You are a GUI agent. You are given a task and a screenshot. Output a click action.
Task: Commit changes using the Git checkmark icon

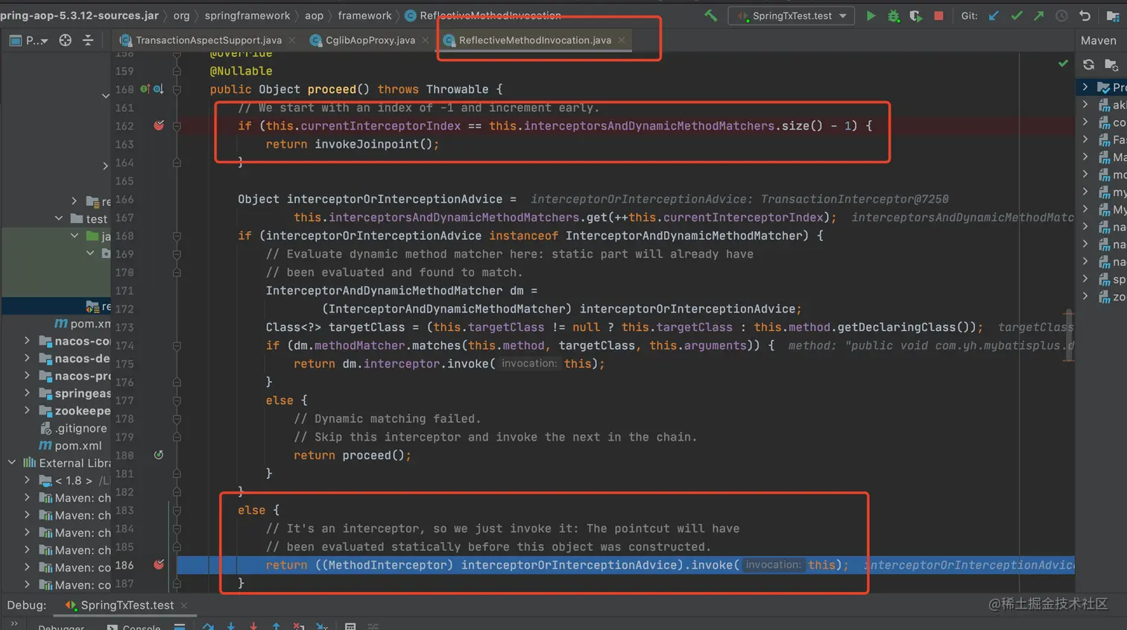[x=1016, y=16]
